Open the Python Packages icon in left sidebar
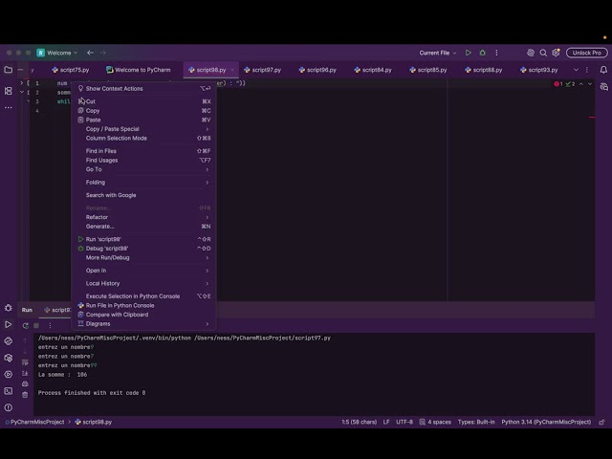 (x=9, y=358)
